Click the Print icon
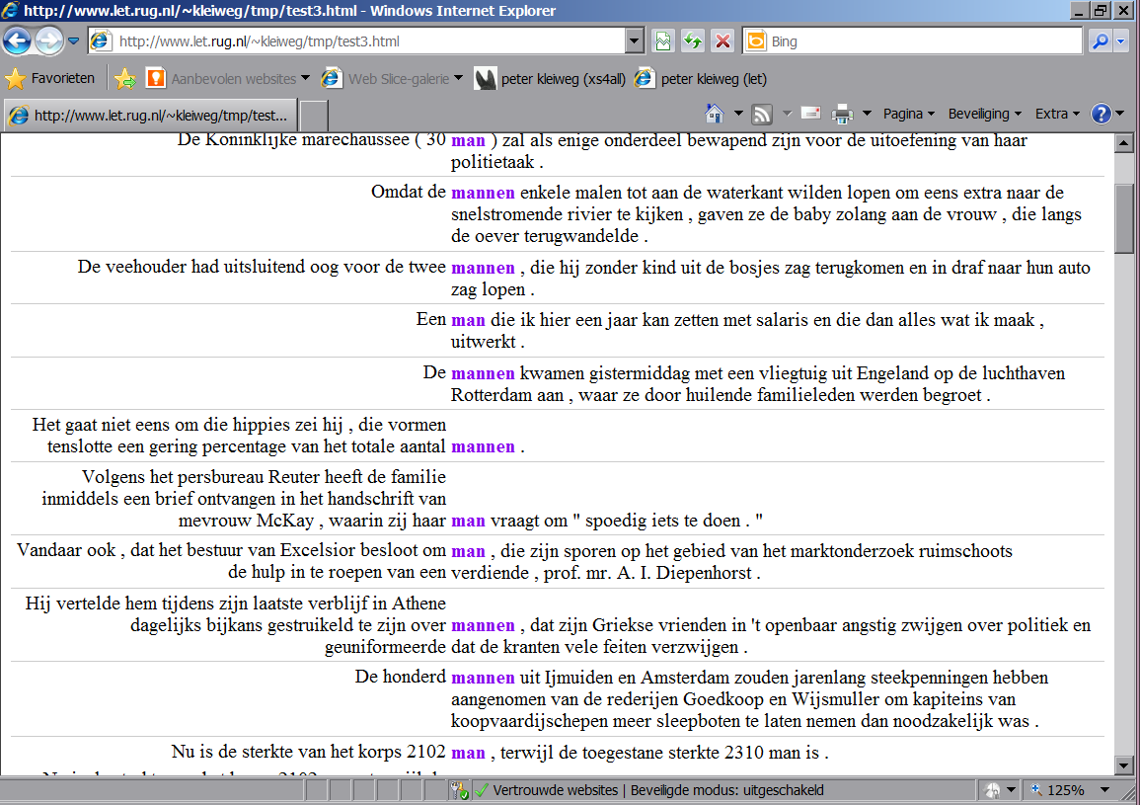 point(842,114)
